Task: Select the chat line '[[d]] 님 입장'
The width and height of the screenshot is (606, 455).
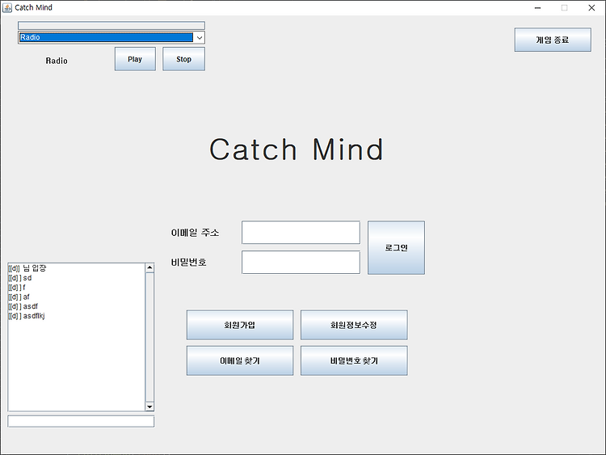Action: (27, 268)
